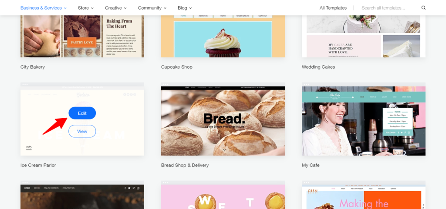Expand the Business & Services dropdown
The image size is (446, 209).
click(44, 8)
